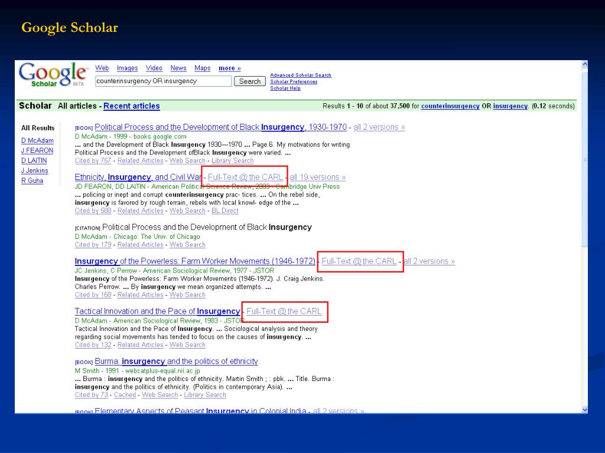Viewport: 605px width, 453px height.
Task: Click Web Search for the Cited by 168 result
Action: point(187,295)
